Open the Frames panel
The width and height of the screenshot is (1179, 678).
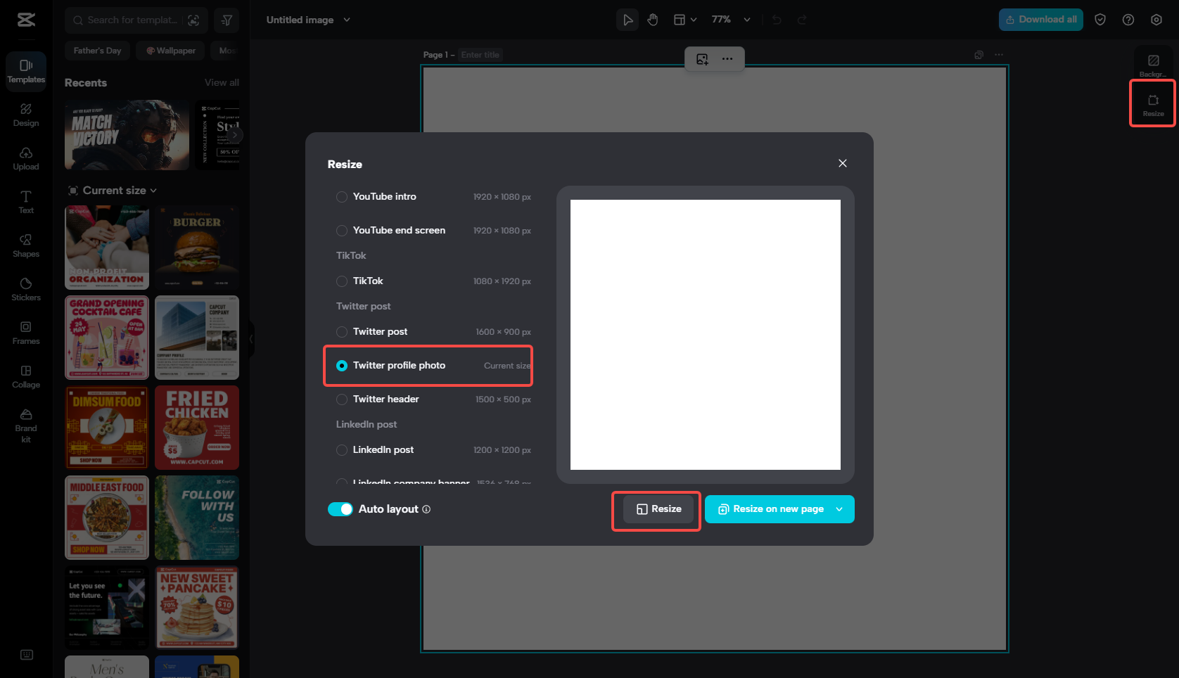25,333
